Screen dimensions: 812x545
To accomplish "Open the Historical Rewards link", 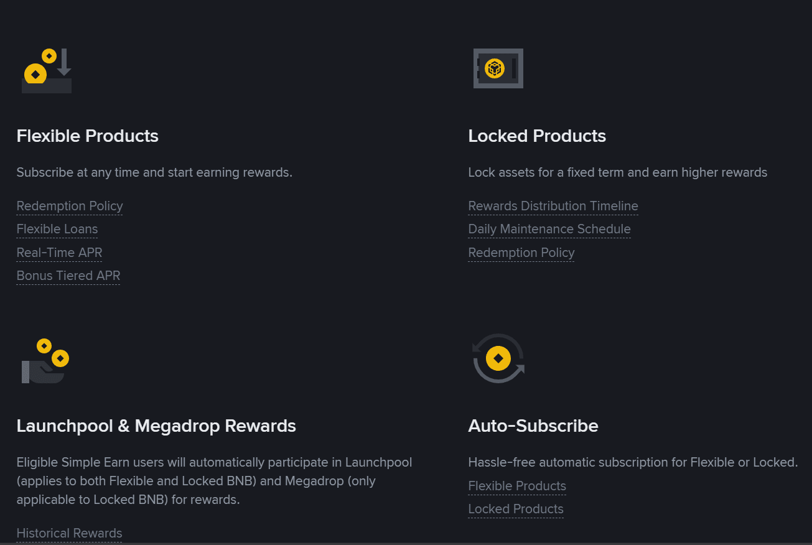I will point(70,533).
